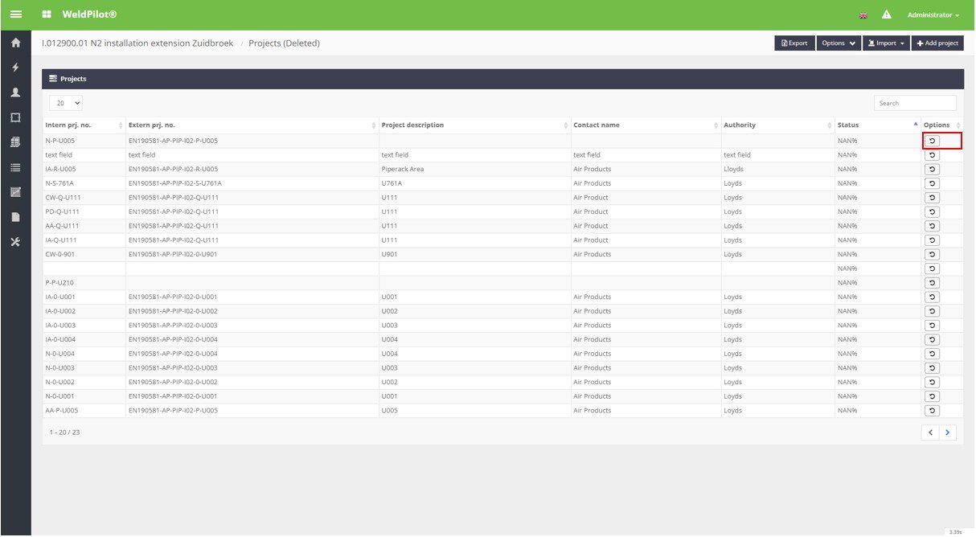Select the wrench tools sidebar icon

15,242
